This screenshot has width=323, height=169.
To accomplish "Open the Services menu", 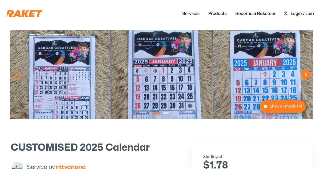I will (x=191, y=14).
